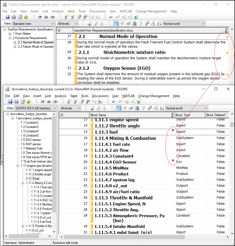Collapse 1.11.4 Mixing & Combustion tree node
235x246 pixels.
tap(23, 183)
